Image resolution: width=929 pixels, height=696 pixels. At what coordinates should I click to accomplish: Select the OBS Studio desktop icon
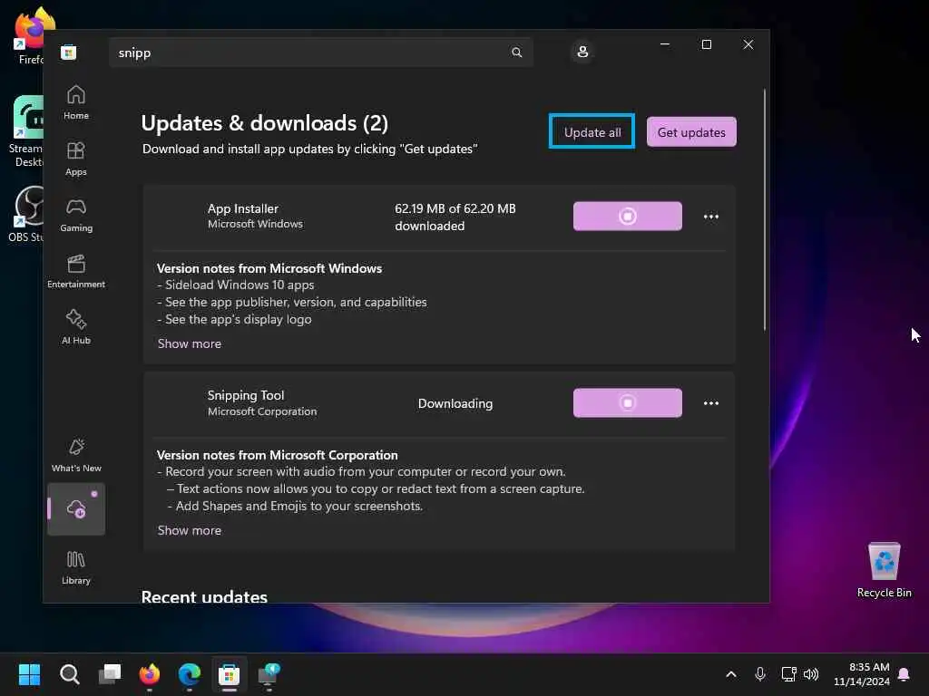[24, 214]
